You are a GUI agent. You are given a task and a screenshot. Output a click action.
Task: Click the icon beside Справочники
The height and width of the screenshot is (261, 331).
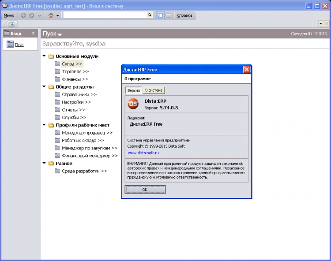click(x=57, y=94)
